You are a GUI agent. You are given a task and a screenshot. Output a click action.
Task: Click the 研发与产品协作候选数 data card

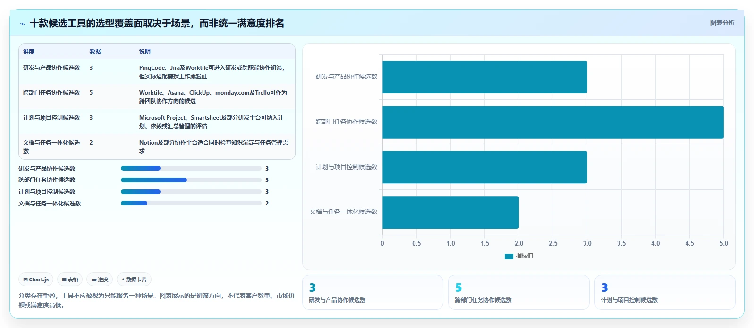pyautogui.click(x=373, y=292)
